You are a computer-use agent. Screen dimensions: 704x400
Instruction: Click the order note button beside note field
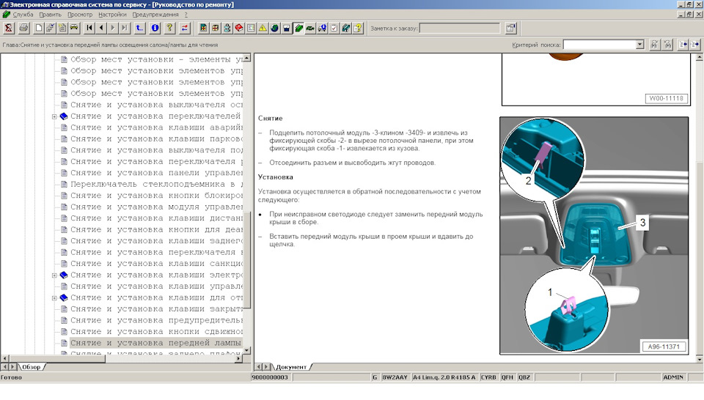[510, 29]
